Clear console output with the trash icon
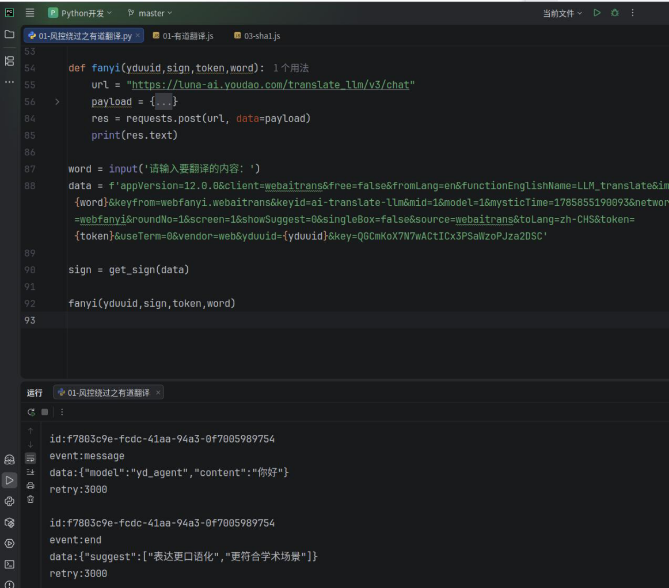 pos(31,499)
